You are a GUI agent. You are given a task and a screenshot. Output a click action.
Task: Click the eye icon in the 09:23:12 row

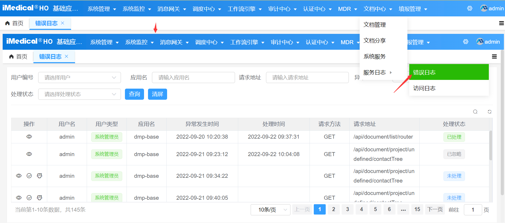[x=29, y=154]
